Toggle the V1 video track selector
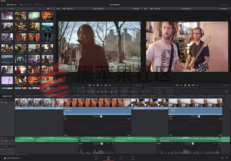 tap(2, 100)
